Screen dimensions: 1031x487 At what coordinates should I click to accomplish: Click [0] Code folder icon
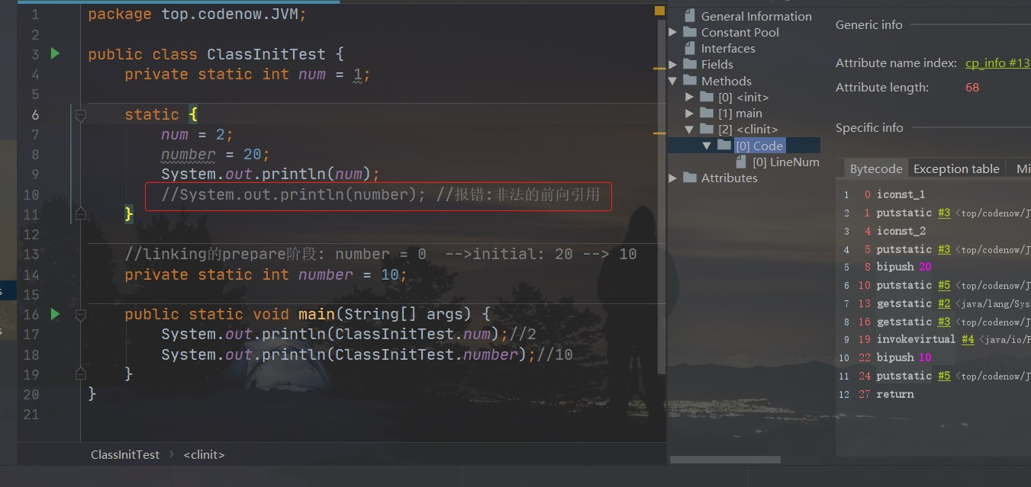pos(723,146)
